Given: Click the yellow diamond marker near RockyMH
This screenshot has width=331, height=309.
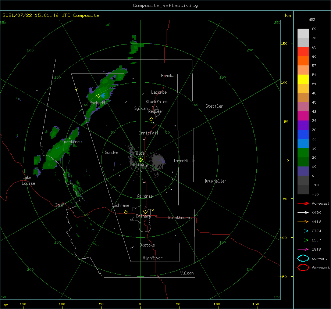Looking at the screenshot, I should [x=98, y=96].
